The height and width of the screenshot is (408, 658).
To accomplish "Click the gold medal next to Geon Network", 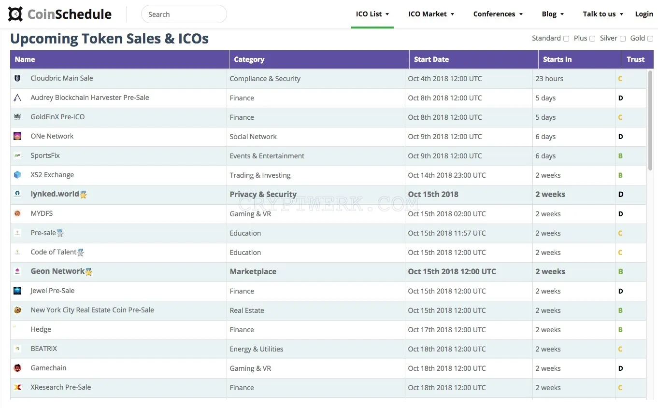I will (88, 272).
